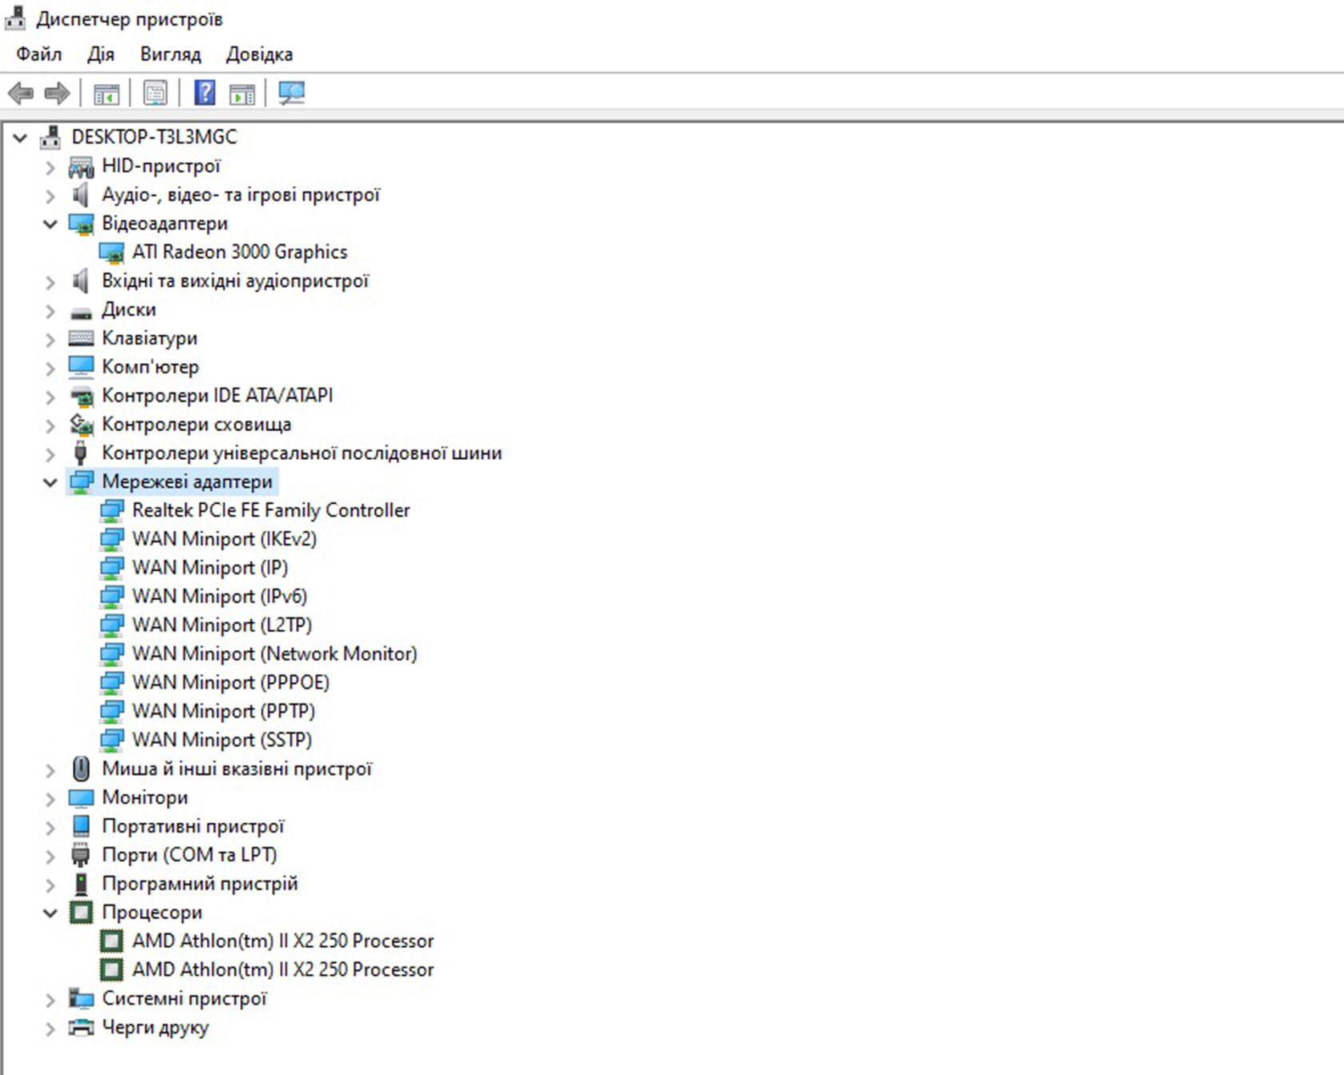The height and width of the screenshot is (1075, 1344).
Task: Select the second AMD Athlon II X2 250 Processor
Action: coord(282,969)
